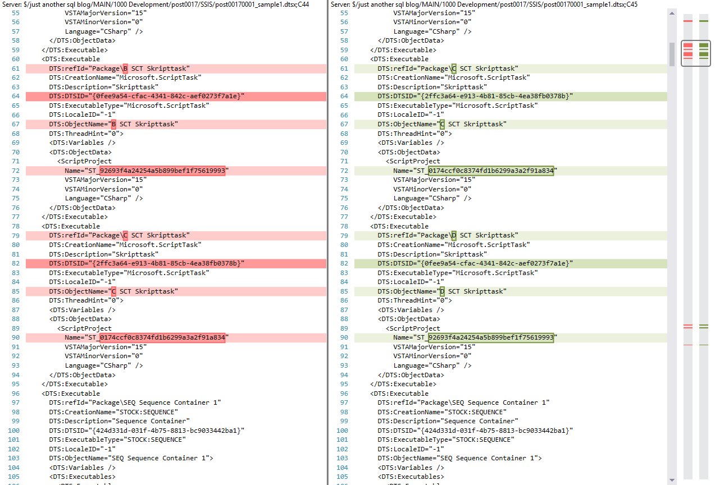Jump to topmost red marker in overview strip
Viewport: 715px width, 485px height.
pyautogui.click(x=688, y=21)
